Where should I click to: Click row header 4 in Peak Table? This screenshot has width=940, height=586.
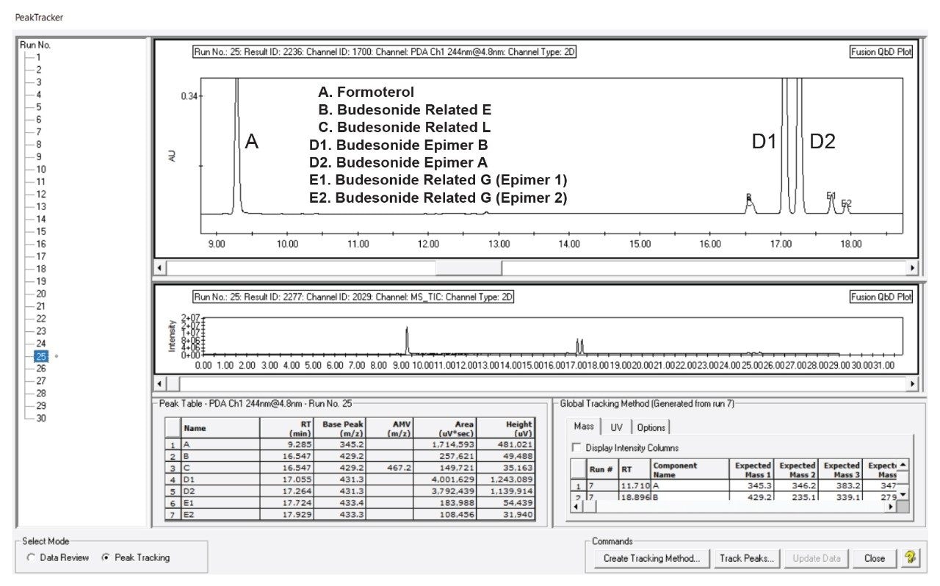click(x=172, y=479)
